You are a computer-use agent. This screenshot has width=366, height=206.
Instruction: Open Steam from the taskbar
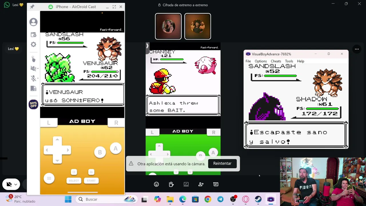tap(258, 199)
